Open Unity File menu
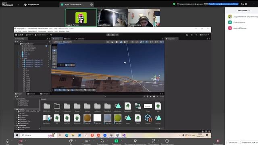 tap(16, 31)
